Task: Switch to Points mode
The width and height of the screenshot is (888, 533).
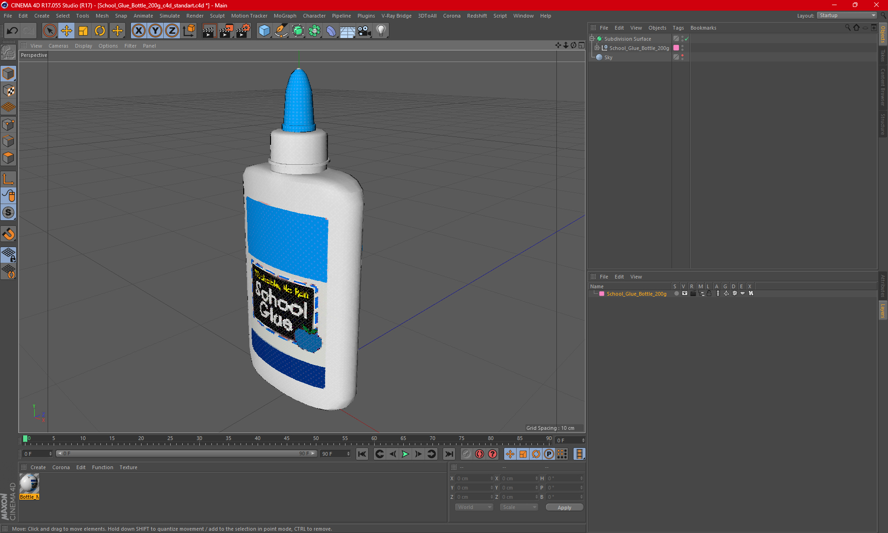Action: tap(8, 124)
